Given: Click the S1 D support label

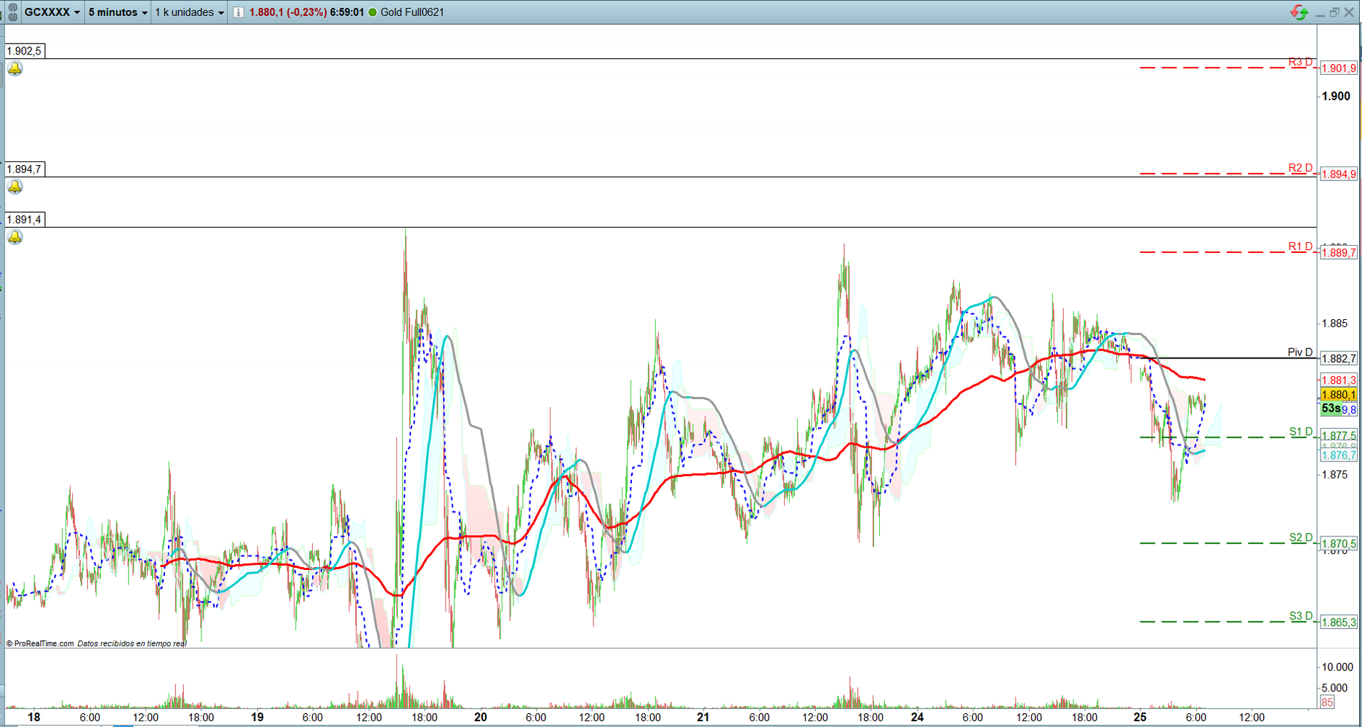Looking at the screenshot, I should tap(1301, 432).
